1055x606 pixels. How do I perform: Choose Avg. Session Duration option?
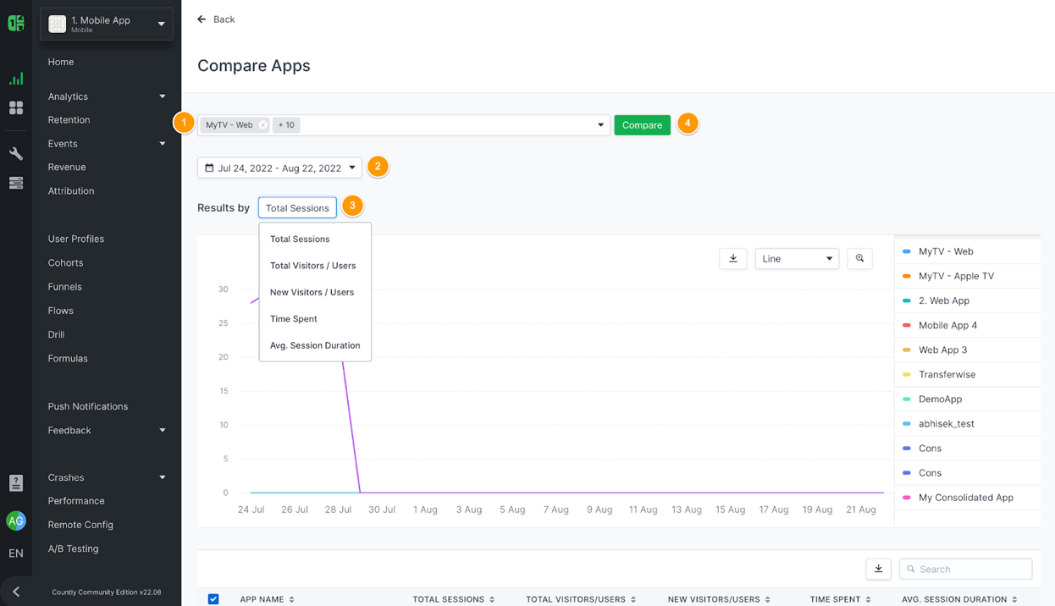315,345
